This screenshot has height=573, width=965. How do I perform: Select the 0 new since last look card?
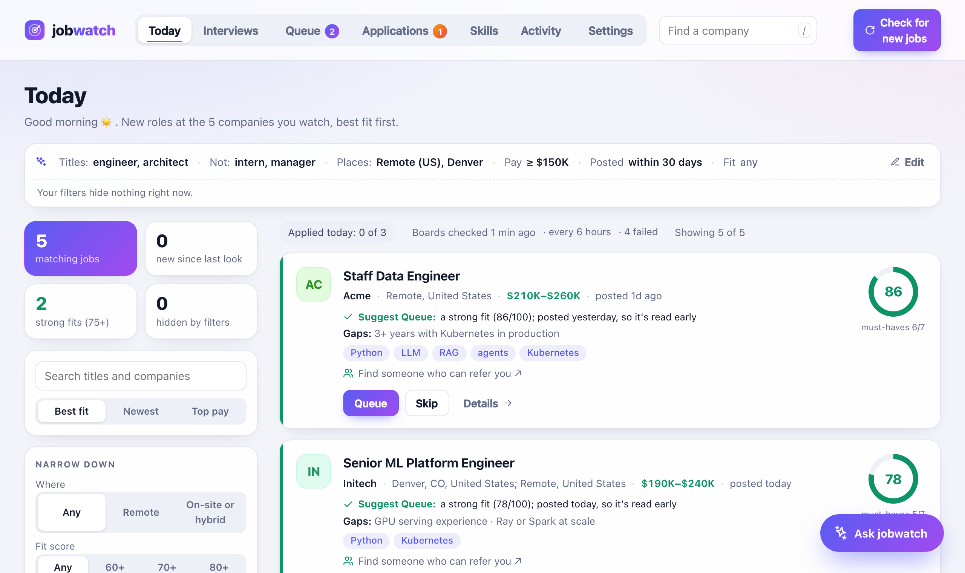click(201, 248)
